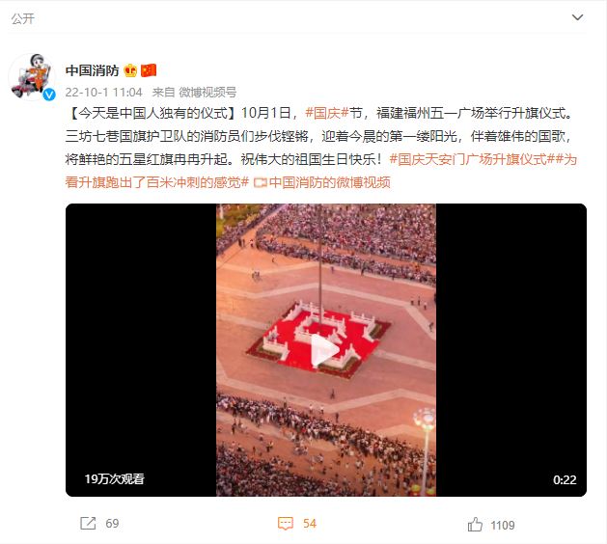This screenshot has width=607, height=544.
Task: Like the post with thumbs-up icon
Action: pyautogui.click(x=475, y=525)
